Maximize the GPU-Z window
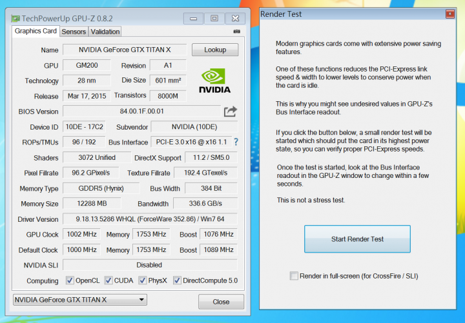This screenshot has height=323, width=465. tap(214, 18)
